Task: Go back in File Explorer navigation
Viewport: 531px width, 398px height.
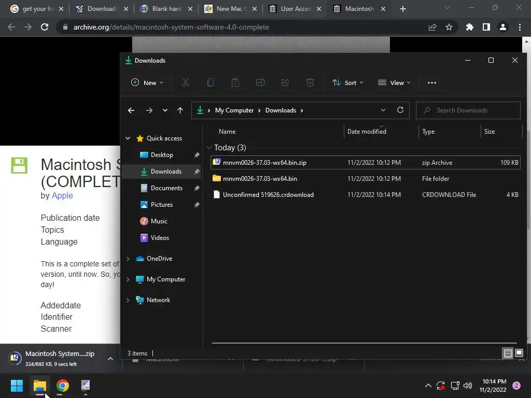Action: (131, 110)
